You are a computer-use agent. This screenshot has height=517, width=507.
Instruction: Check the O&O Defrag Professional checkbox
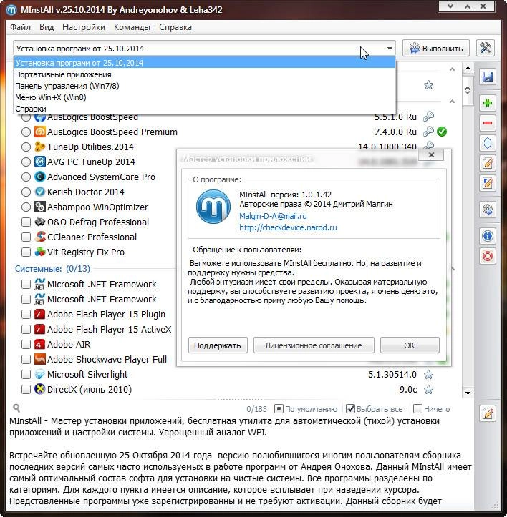coord(26,222)
